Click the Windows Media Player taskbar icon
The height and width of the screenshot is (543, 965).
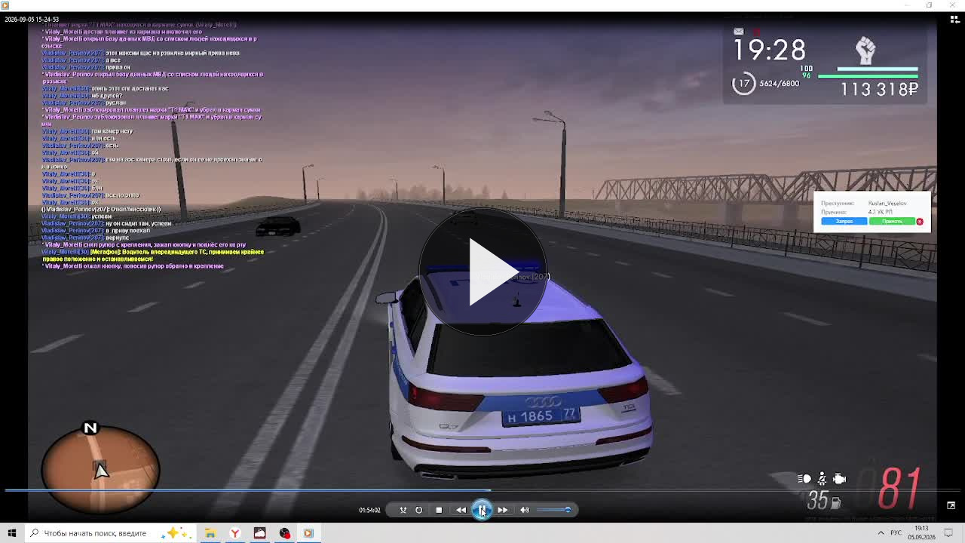pos(308,533)
